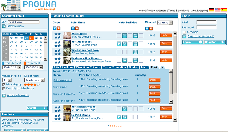Open the Advanced search link
Image resolution: width=228 pixels, height=132 pixels.
[x=18, y=95]
